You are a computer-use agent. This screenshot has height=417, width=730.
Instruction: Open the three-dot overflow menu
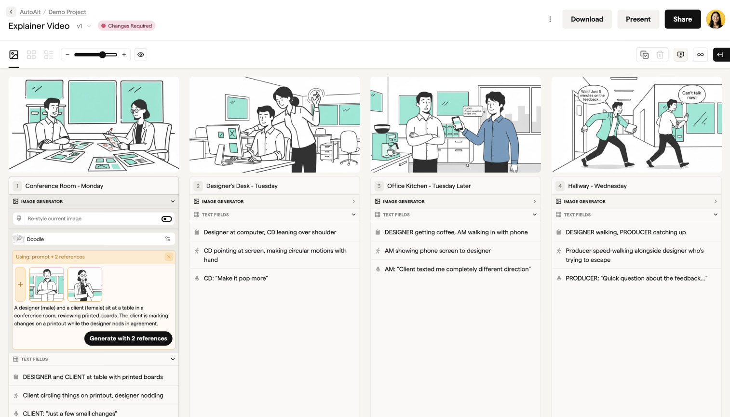[x=550, y=18]
